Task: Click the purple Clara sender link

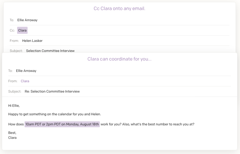Action: [x=25, y=81]
